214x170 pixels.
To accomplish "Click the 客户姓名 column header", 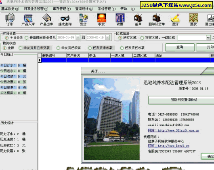I will pyautogui.click(x=77, y=55).
